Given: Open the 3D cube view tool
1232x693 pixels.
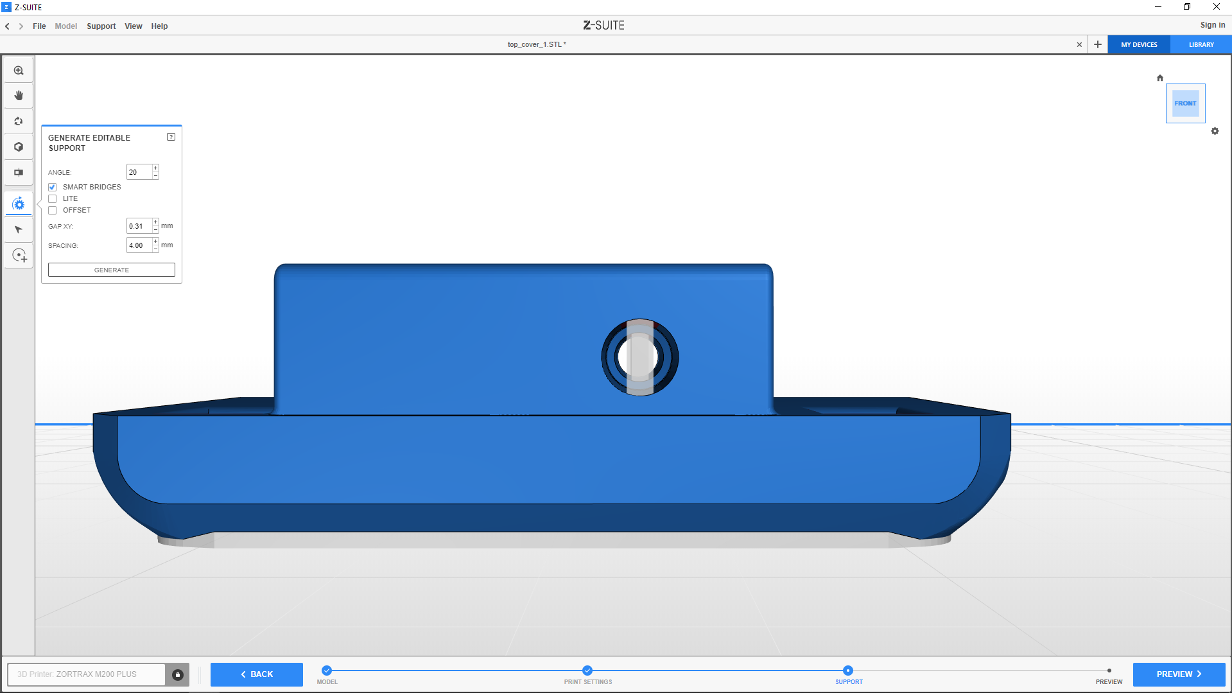Looking at the screenshot, I should (19, 147).
